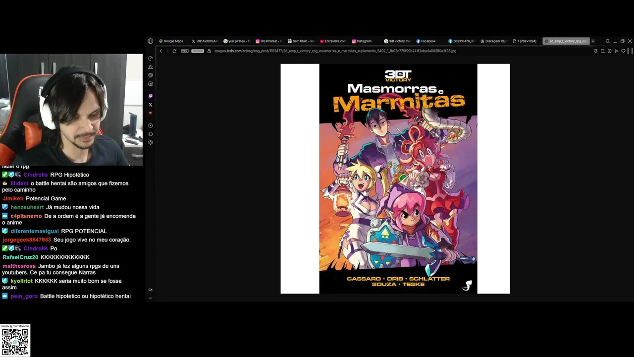Click chat username jorgegeek8647953
Screen dimensions: 634x357
point(27,240)
